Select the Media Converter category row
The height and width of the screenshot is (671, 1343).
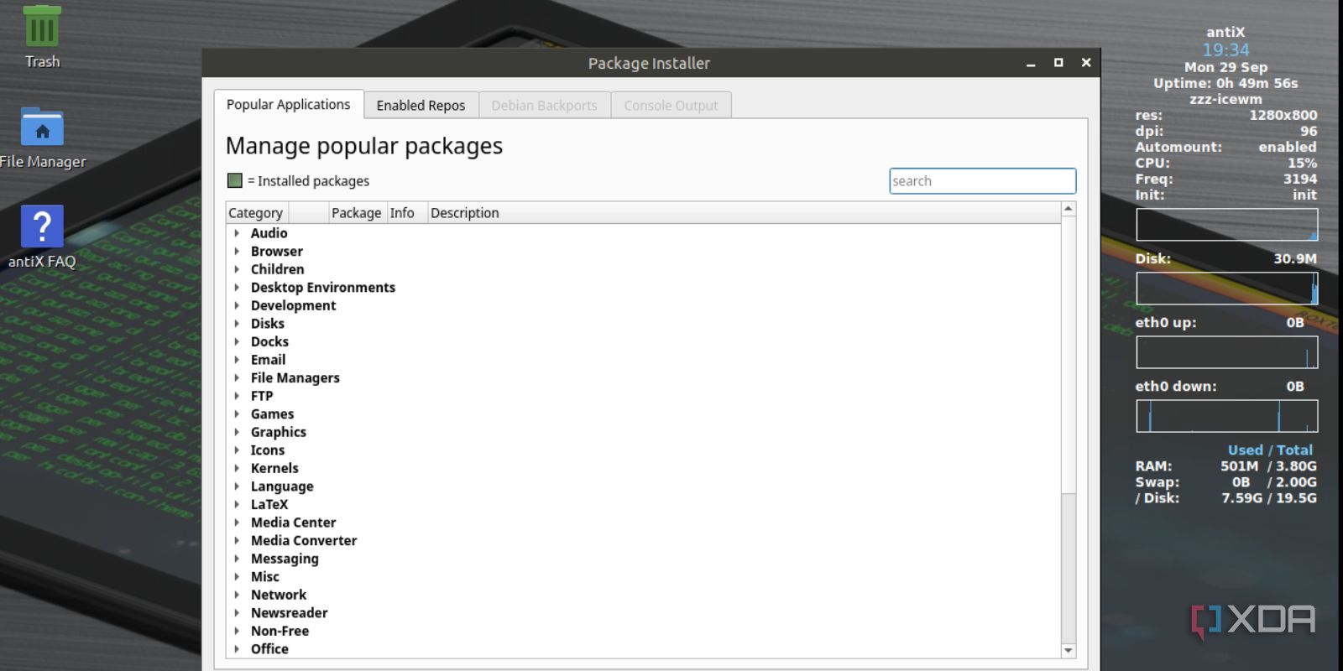pyautogui.click(x=643, y=541)
